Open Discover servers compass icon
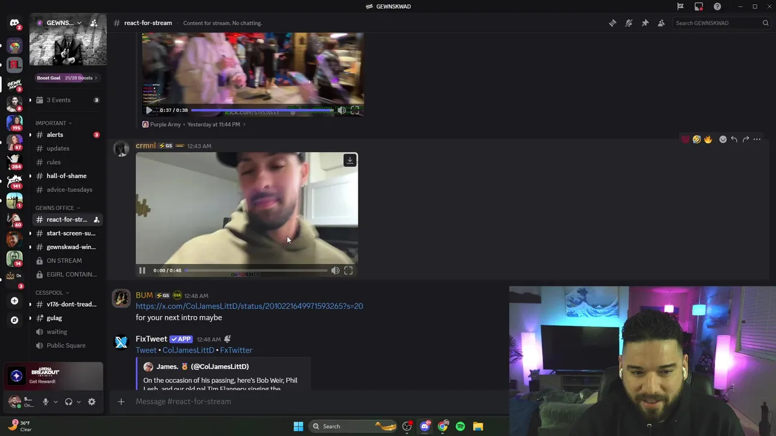 click(15, 320)
